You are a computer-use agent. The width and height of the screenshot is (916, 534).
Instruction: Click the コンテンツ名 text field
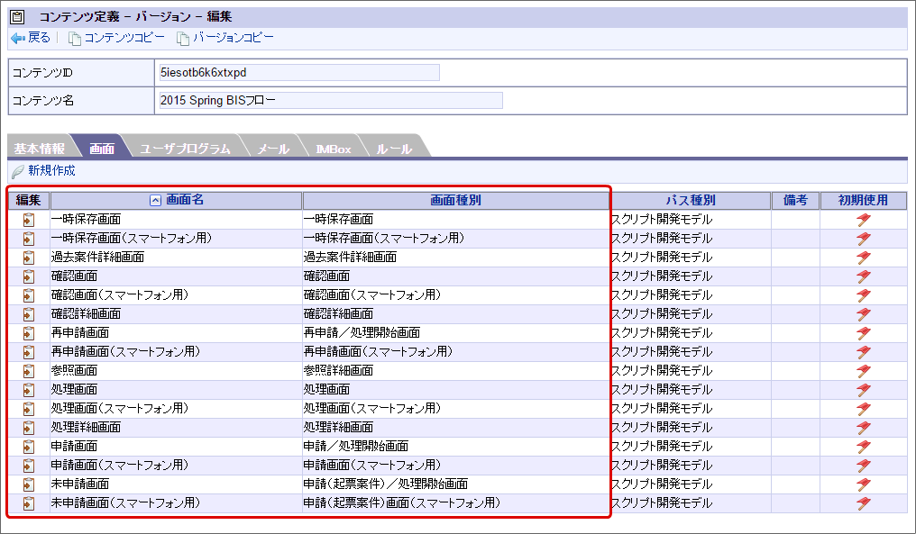330,100
